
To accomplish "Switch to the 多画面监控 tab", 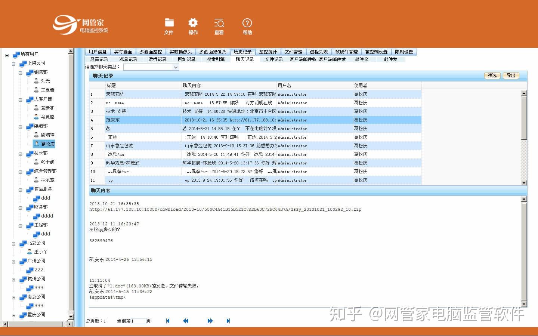I will [x=151, y=52].
